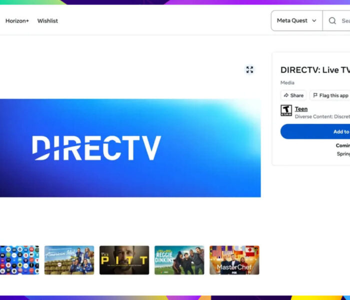Screen dimensions: 350x300
Task: Select the Reggie Dinkins thumbnail
Action: tap(179, 260)
